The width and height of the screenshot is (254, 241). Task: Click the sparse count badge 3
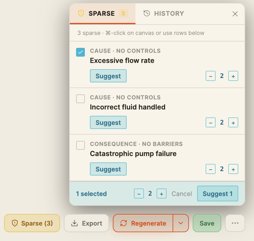pos(123,13)
